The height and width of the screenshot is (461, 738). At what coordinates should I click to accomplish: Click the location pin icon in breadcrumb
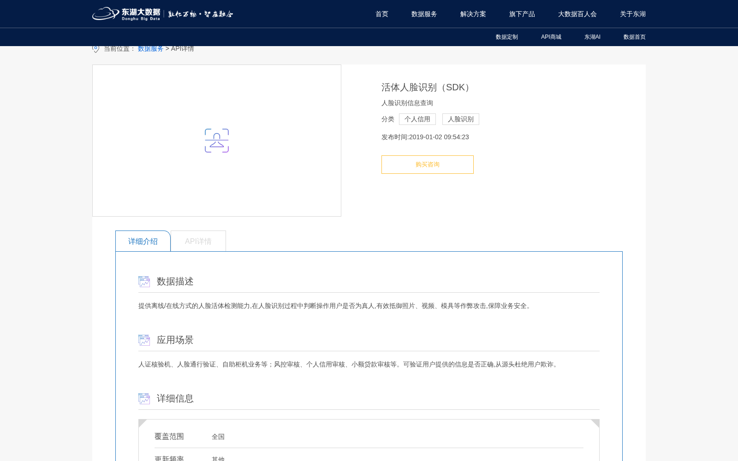(x=96, y=49)
